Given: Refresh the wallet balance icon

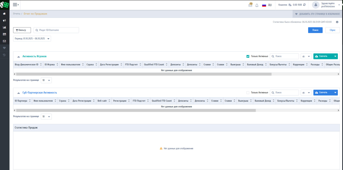Looking at the screenshot, I should point(304,5).
